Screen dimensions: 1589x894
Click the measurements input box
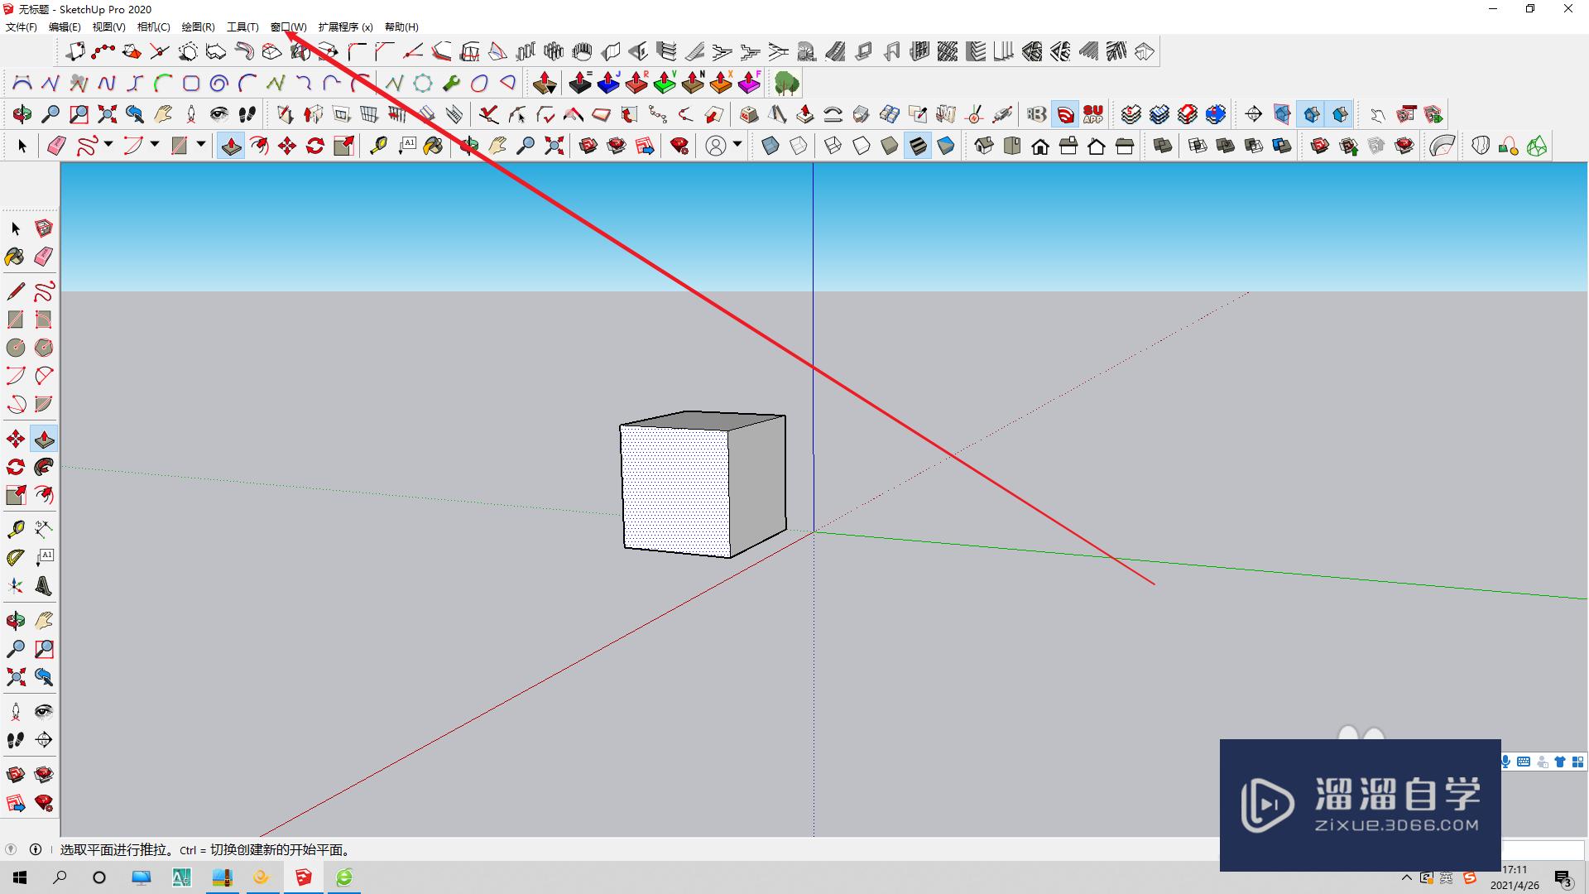point(1543,850)
